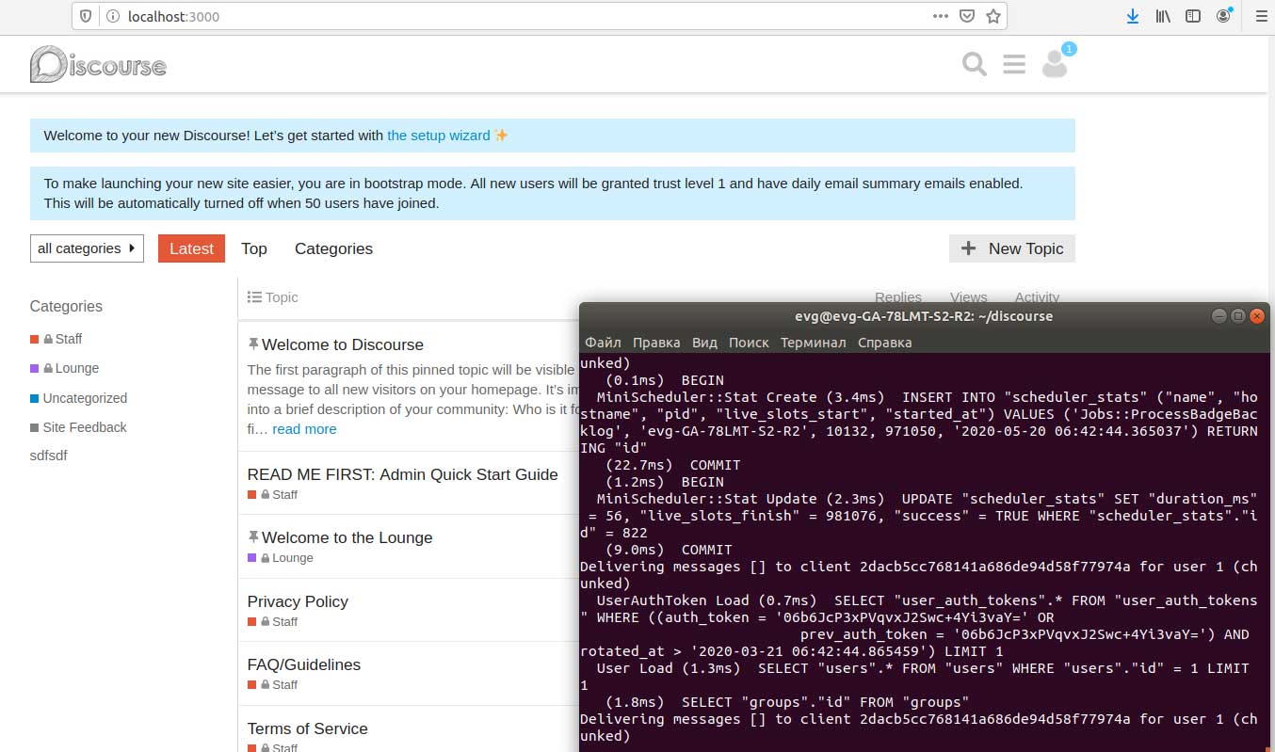Bookmark this page with the star icon
Screen dimensions: 1275x752
tap(993, 16)
